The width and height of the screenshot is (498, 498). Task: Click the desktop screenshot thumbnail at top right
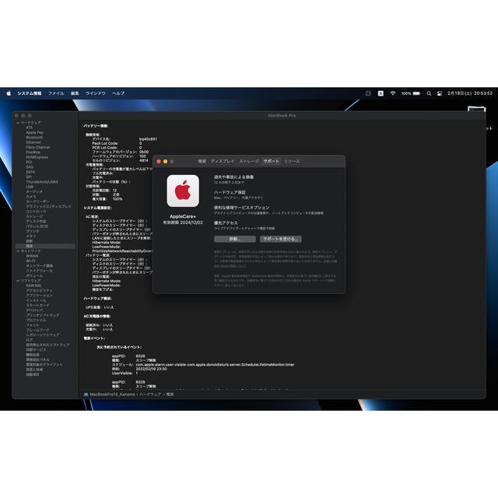pyautogui.click(x=476, y=109)
